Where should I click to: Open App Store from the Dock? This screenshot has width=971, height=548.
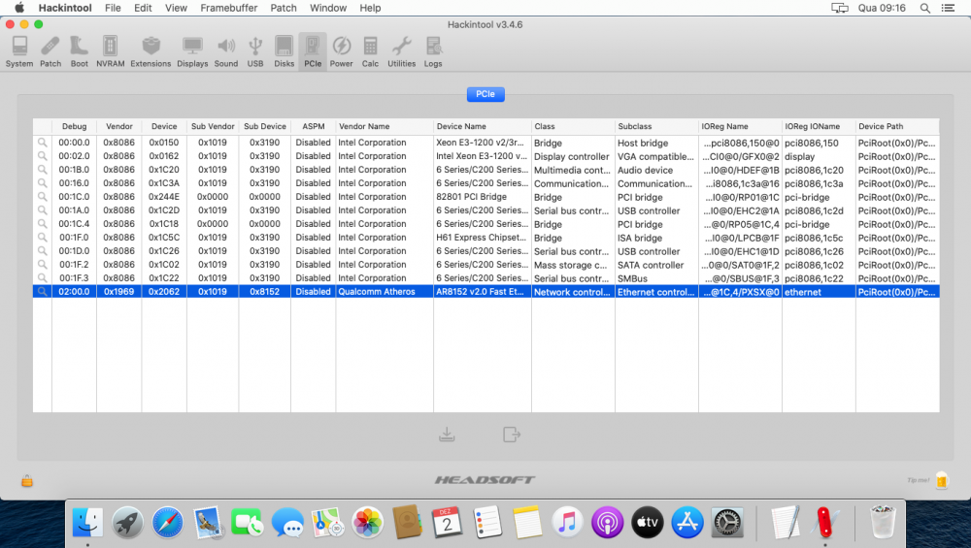(687, 523)
